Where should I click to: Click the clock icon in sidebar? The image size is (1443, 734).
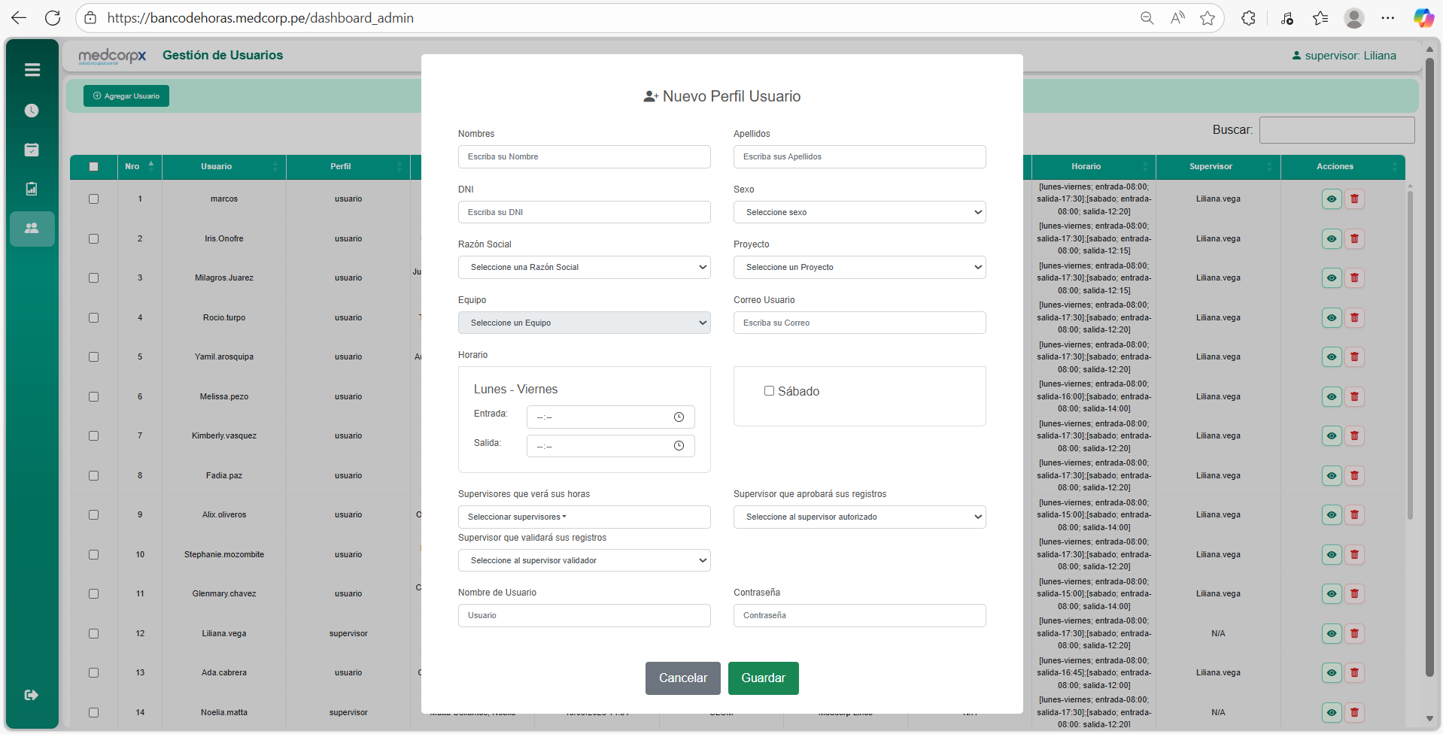32,111
